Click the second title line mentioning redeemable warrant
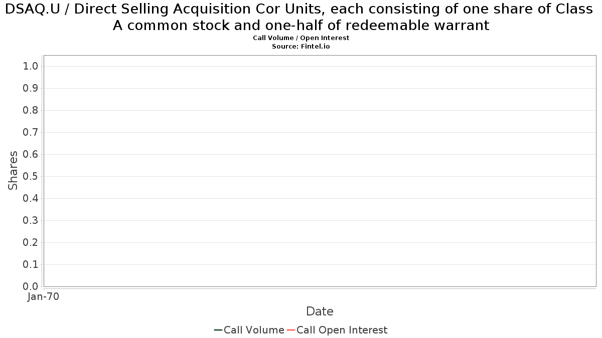602x338 pixels. (x=301, y=25)
